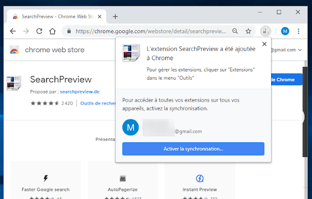Close the extension added popup
312x199 pixels.
(264, 44)
